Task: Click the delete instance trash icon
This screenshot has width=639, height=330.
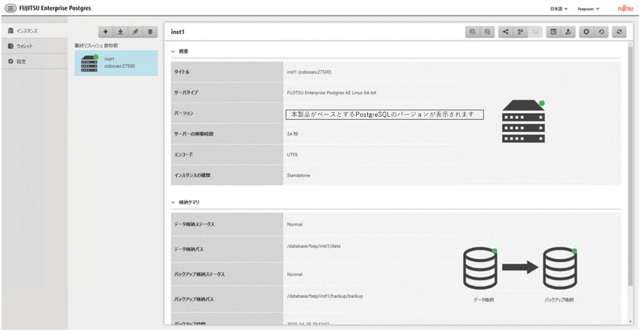Action: point(150,32)
